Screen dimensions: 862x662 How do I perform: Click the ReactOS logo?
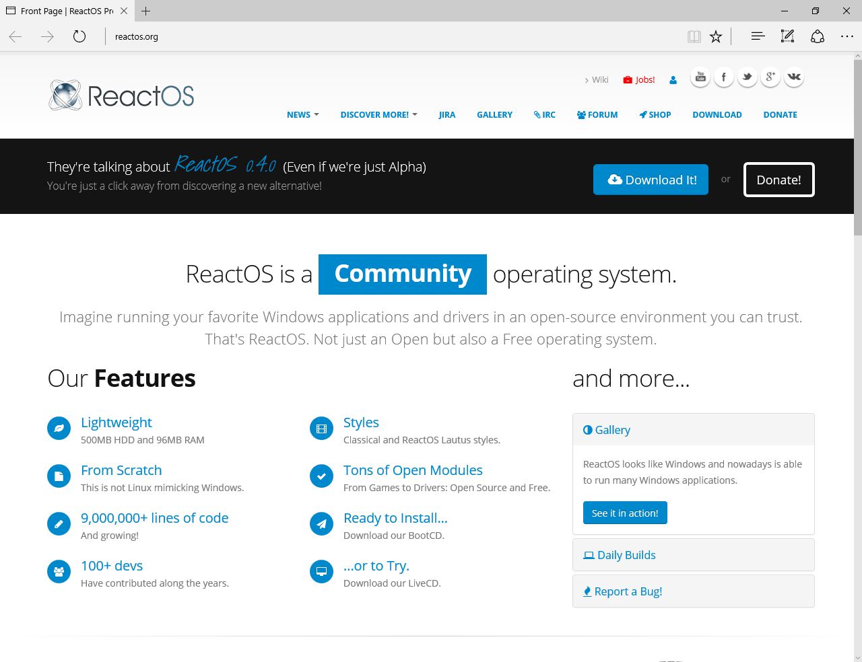121,95
